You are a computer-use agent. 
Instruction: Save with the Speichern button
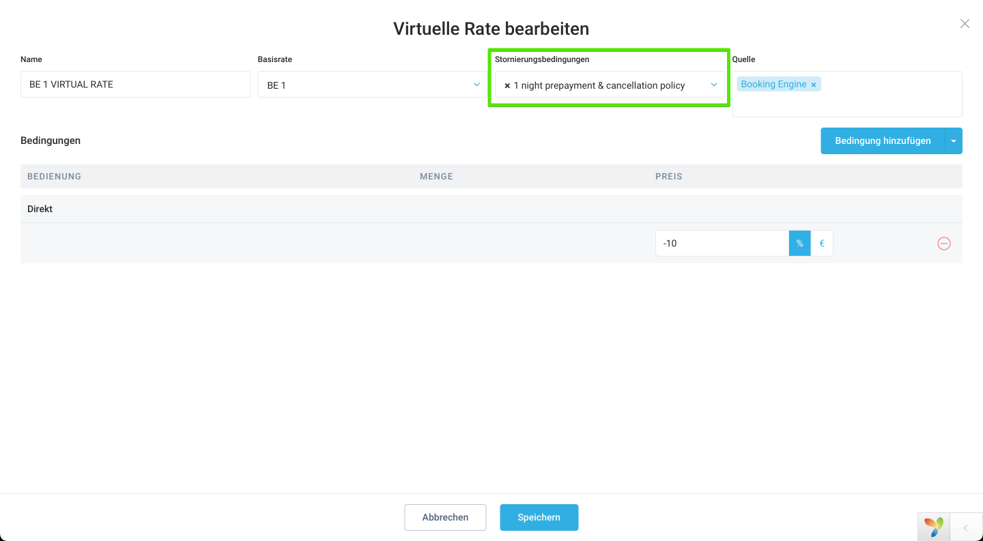pos(539,517)
